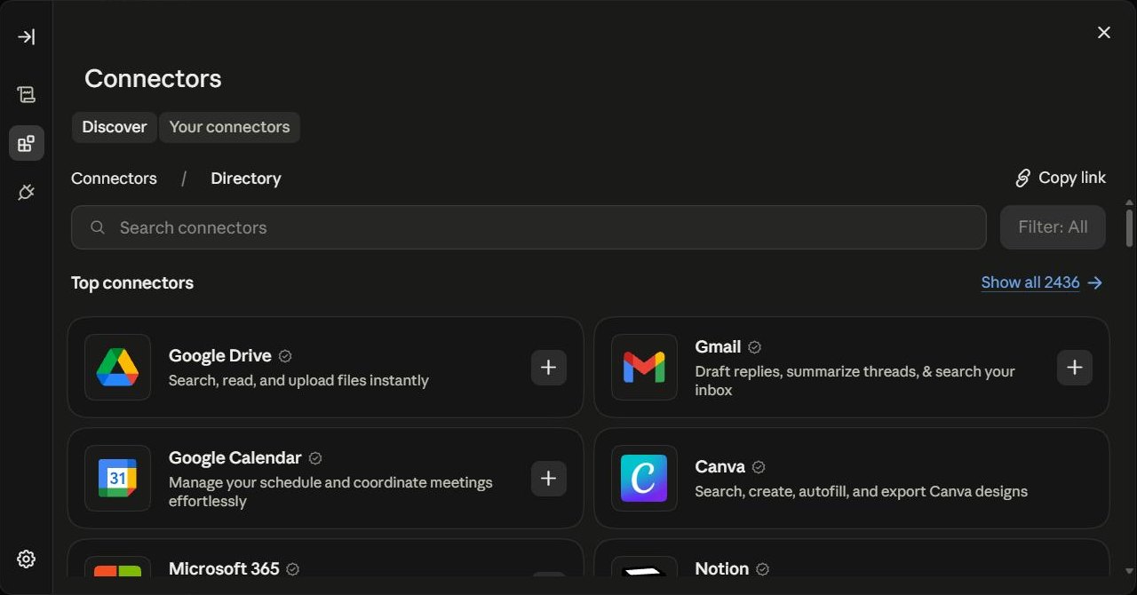Click 'Draft replies, summarize threads' description
Viewport: 1137px width, 595px height.
(855, 380)
